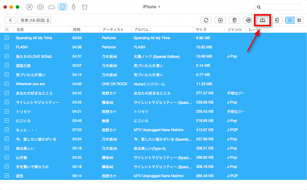307x190 pixels.
Task: Open the iTunes backup clock icon
Action: pyautogui.click(x=40, y=7)
